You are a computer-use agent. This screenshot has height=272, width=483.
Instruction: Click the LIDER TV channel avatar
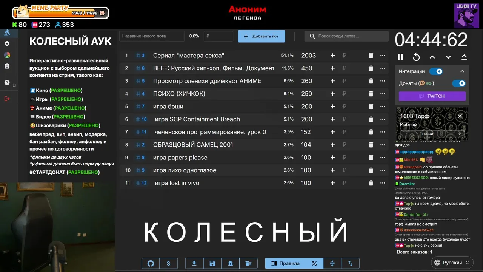coord(467,15)
